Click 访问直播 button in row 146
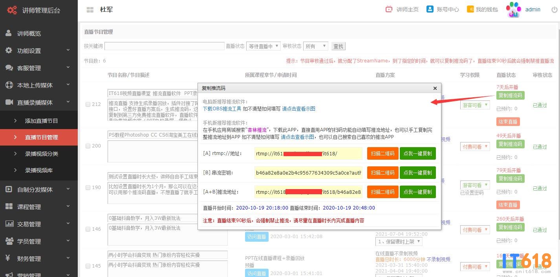 (x=257, y=237)
